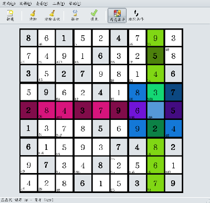The width and height of the screenshot is (210, 203).
Task: Select the lime-green cell containing 7
Action: 155,183
